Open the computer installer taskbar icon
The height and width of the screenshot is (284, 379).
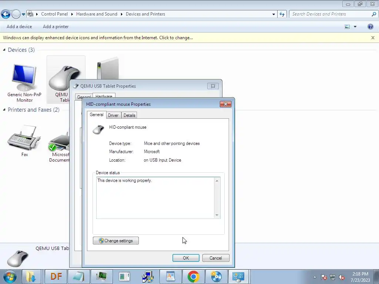pyautogui.click(x=147, y=277)
